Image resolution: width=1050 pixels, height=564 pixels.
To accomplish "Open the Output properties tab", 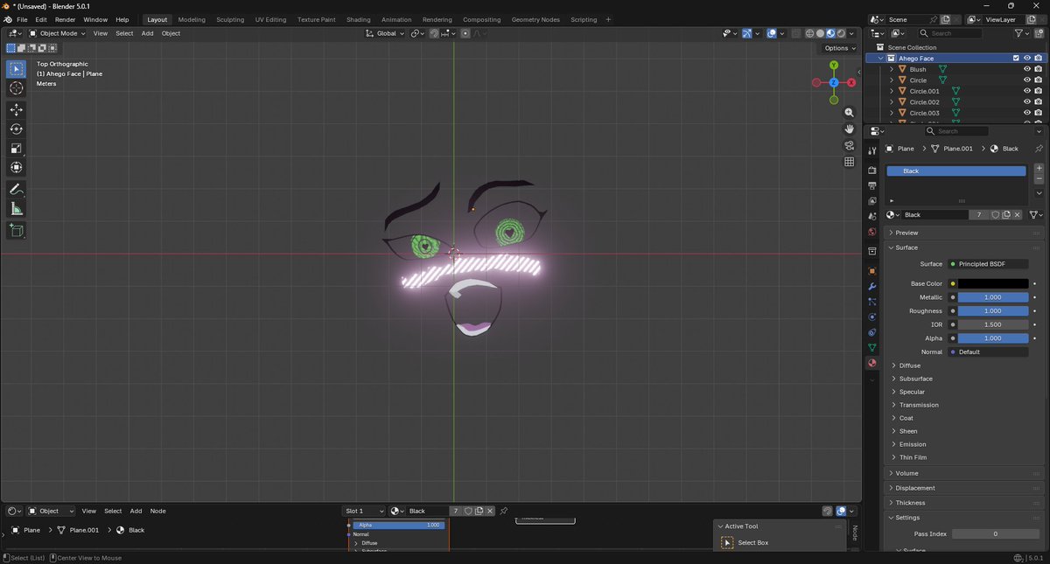I will [x=871, y=185].
